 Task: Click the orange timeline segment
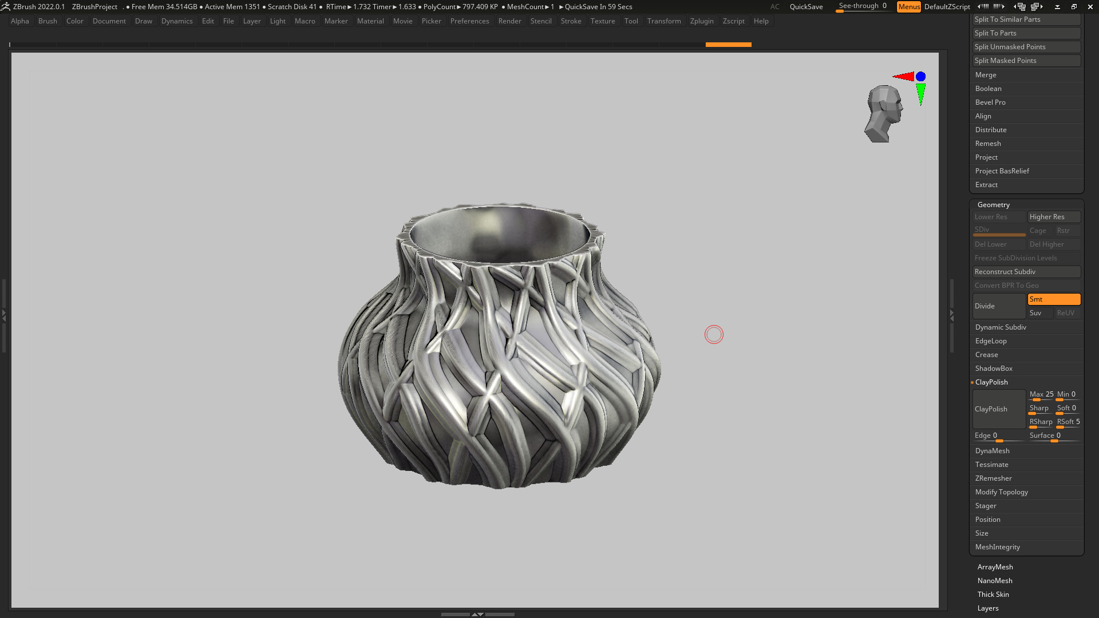point(728,45)
